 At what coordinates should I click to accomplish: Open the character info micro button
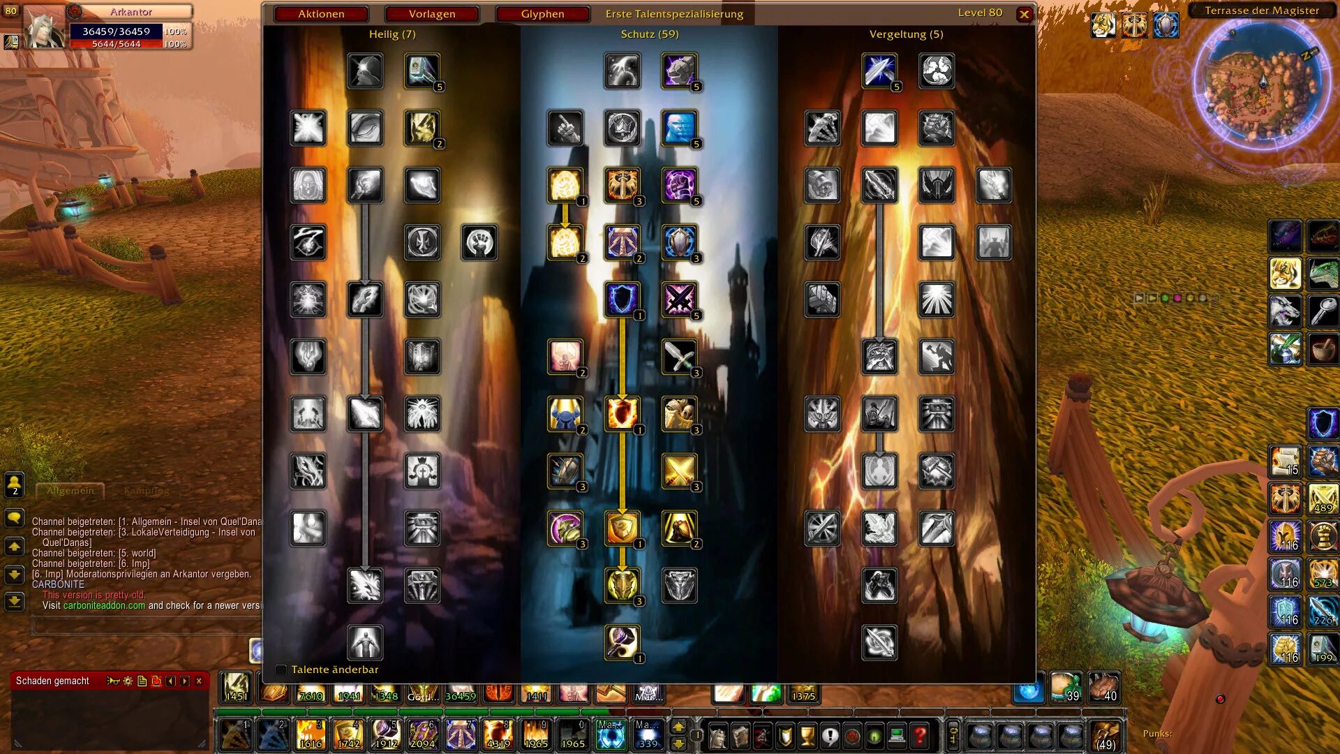point(717,736)
